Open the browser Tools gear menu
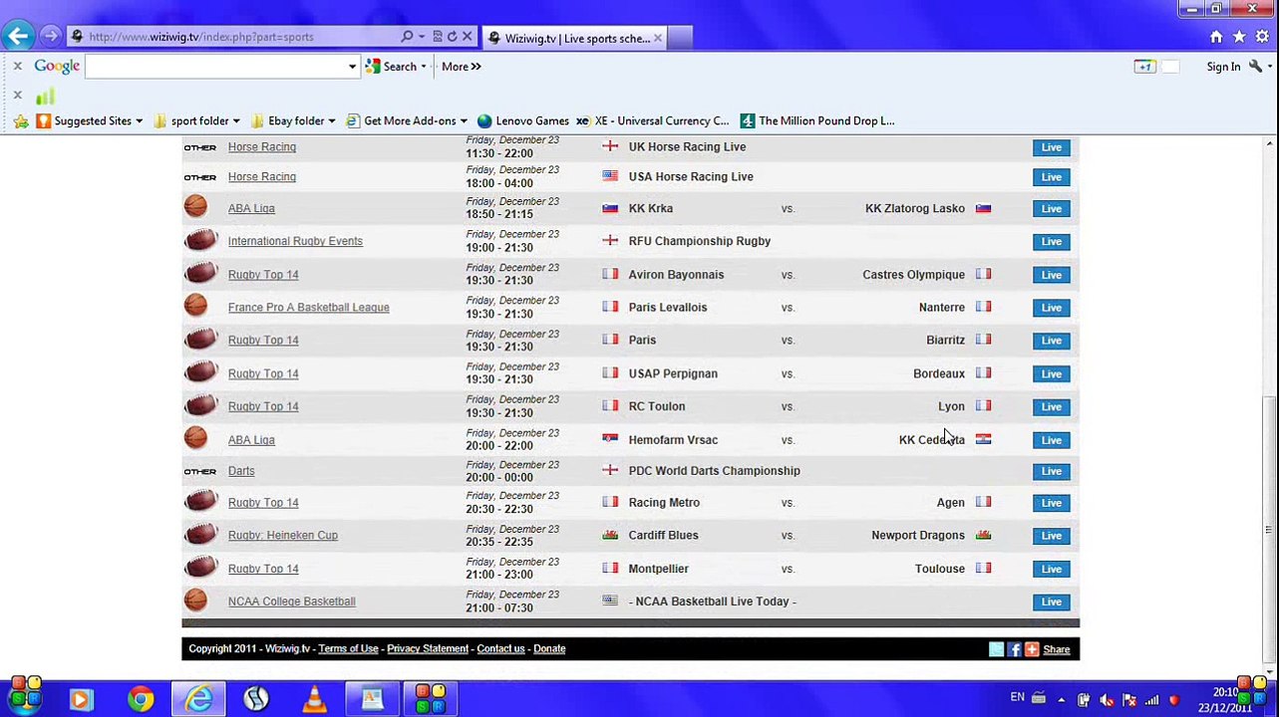This screenshot has width=1279, height=717. [1262, 37]
